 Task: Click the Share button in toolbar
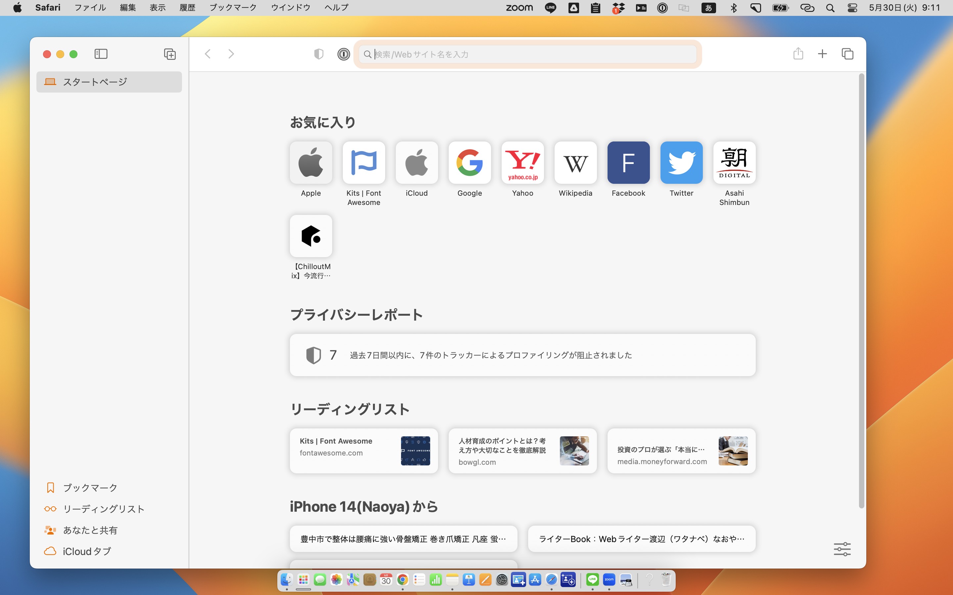coord(798,54)
